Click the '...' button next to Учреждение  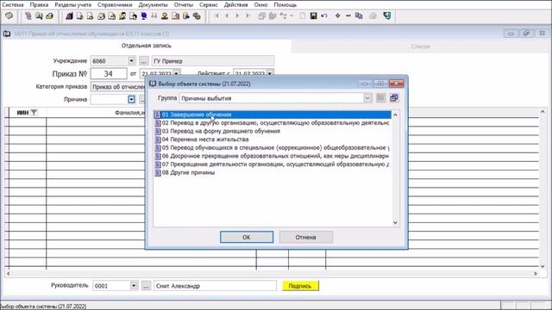point(144,61)
